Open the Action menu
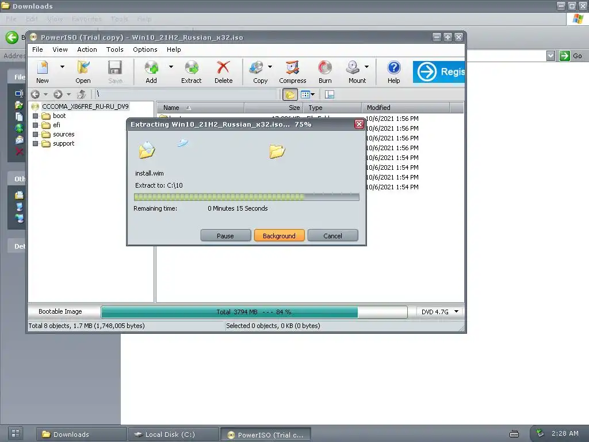The width and height of the screenshot is (589, 442). (x=87, y=49)
